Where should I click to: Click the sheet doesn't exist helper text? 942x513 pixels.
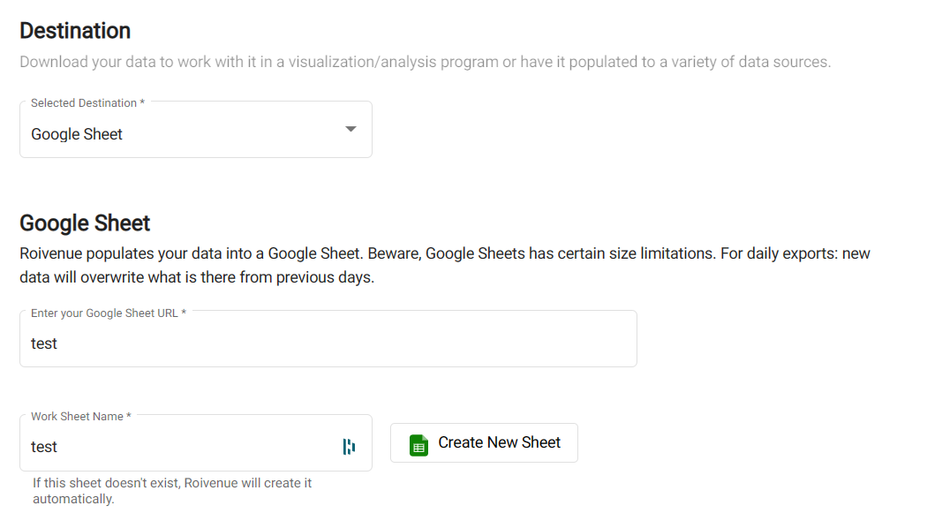coord(172,483)
